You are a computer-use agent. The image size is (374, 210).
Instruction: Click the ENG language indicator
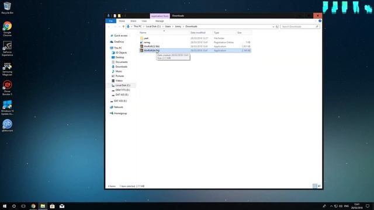[x=347, y=206]
